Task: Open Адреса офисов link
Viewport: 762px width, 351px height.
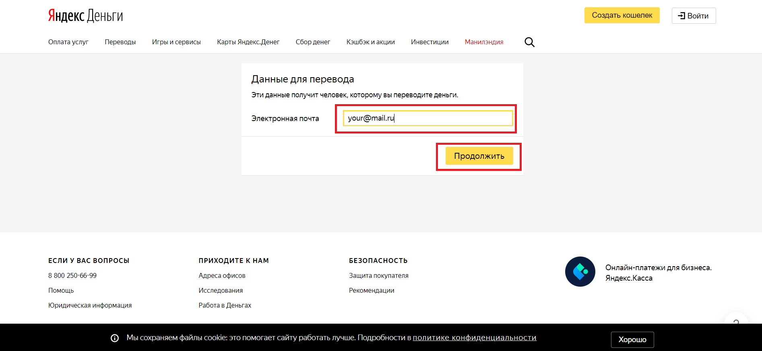Action: coord(222,275)
